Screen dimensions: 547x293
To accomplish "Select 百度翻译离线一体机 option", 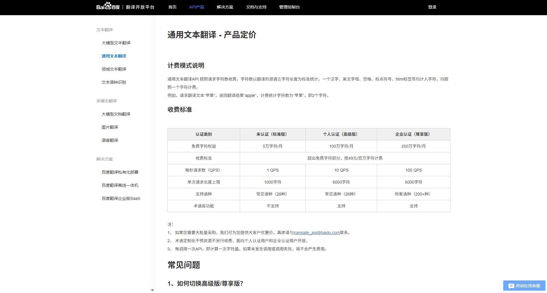I will [x=120, y=185].
